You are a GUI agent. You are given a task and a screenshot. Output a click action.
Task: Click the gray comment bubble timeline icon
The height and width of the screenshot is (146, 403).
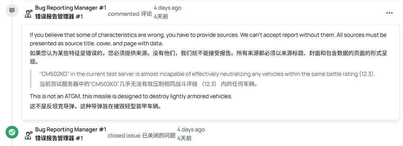click(12, 10)
